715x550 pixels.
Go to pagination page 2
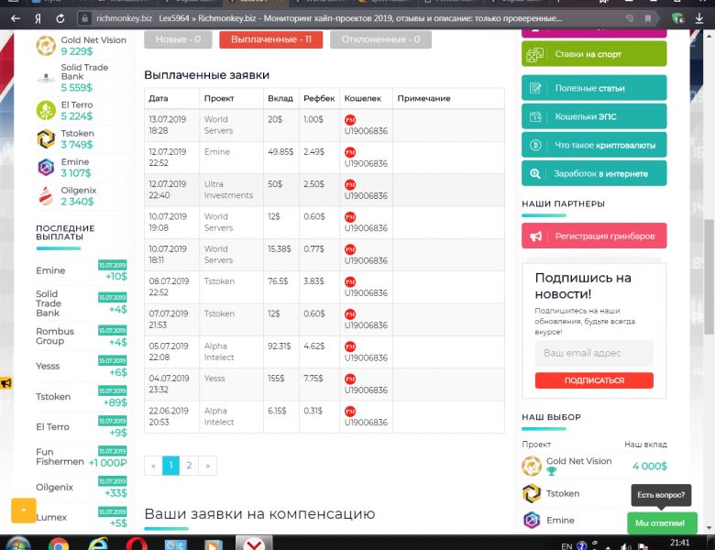pos(189,466)
